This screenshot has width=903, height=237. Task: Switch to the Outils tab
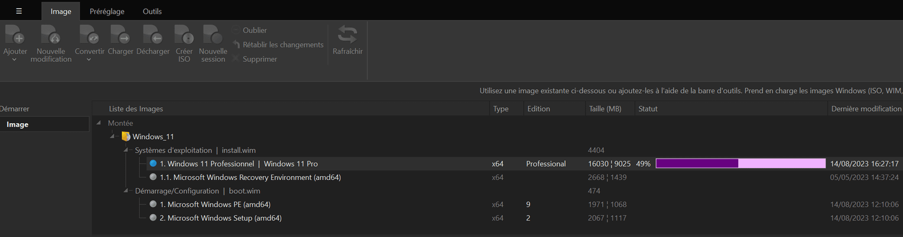point(152,11)
